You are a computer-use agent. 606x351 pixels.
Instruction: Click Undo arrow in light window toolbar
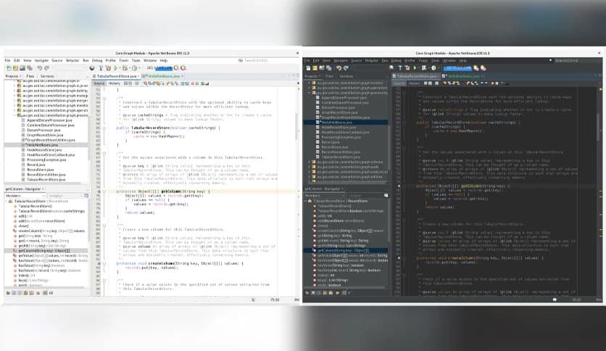click(x=40, y=68)
